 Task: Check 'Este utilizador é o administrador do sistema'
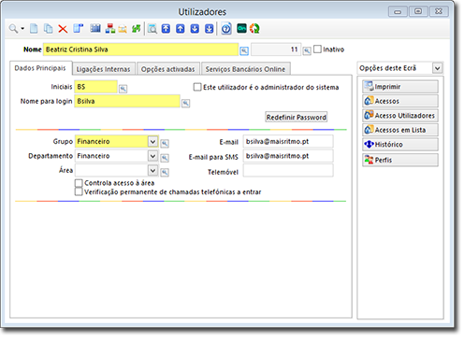point(197,87)
